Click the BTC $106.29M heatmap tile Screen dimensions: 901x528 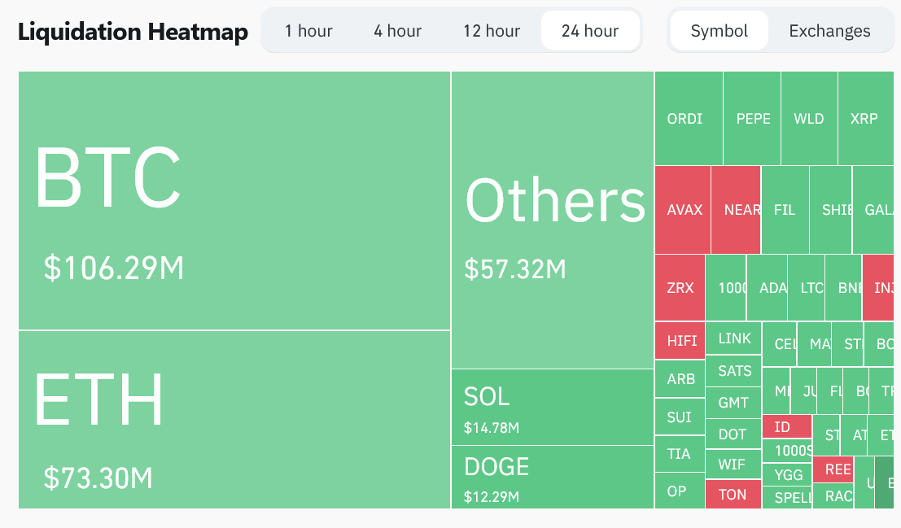(234, 200)
